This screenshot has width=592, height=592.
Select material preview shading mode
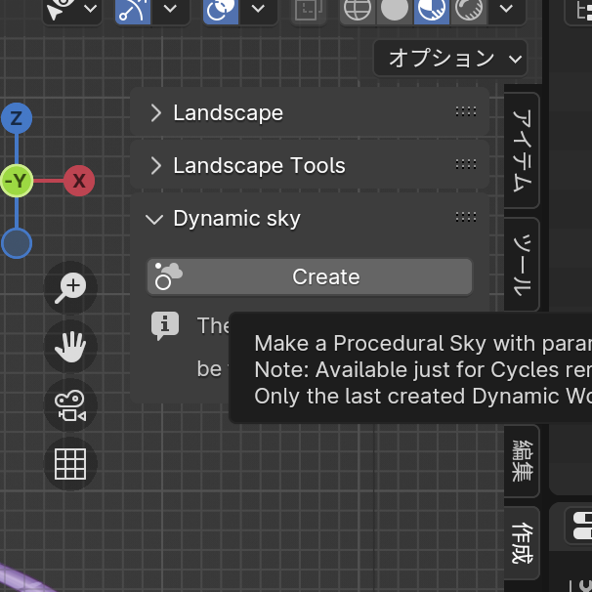[429, 10]
